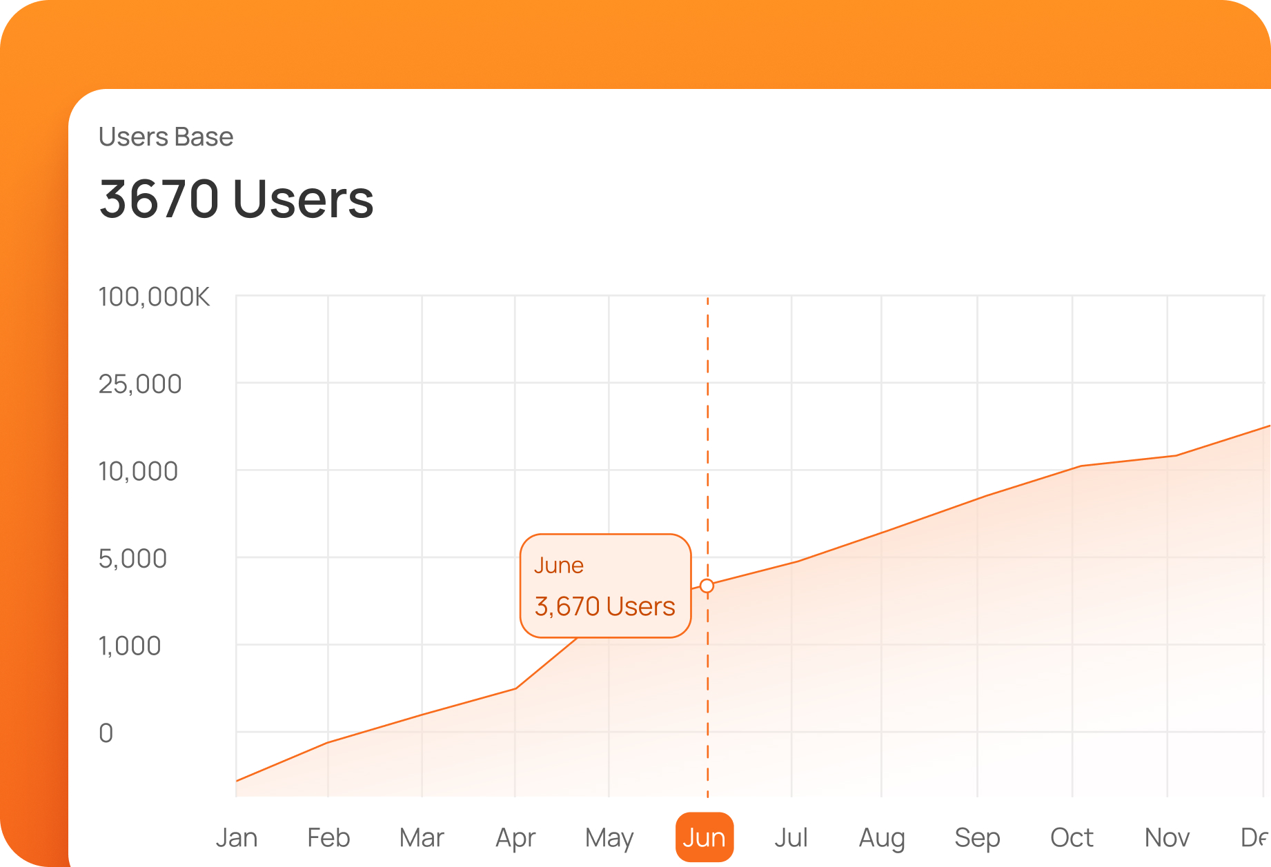This screenshot has width=1271, height=867.
Task: Switch to Mar on the month axis
Action: [x=422, y=838]
